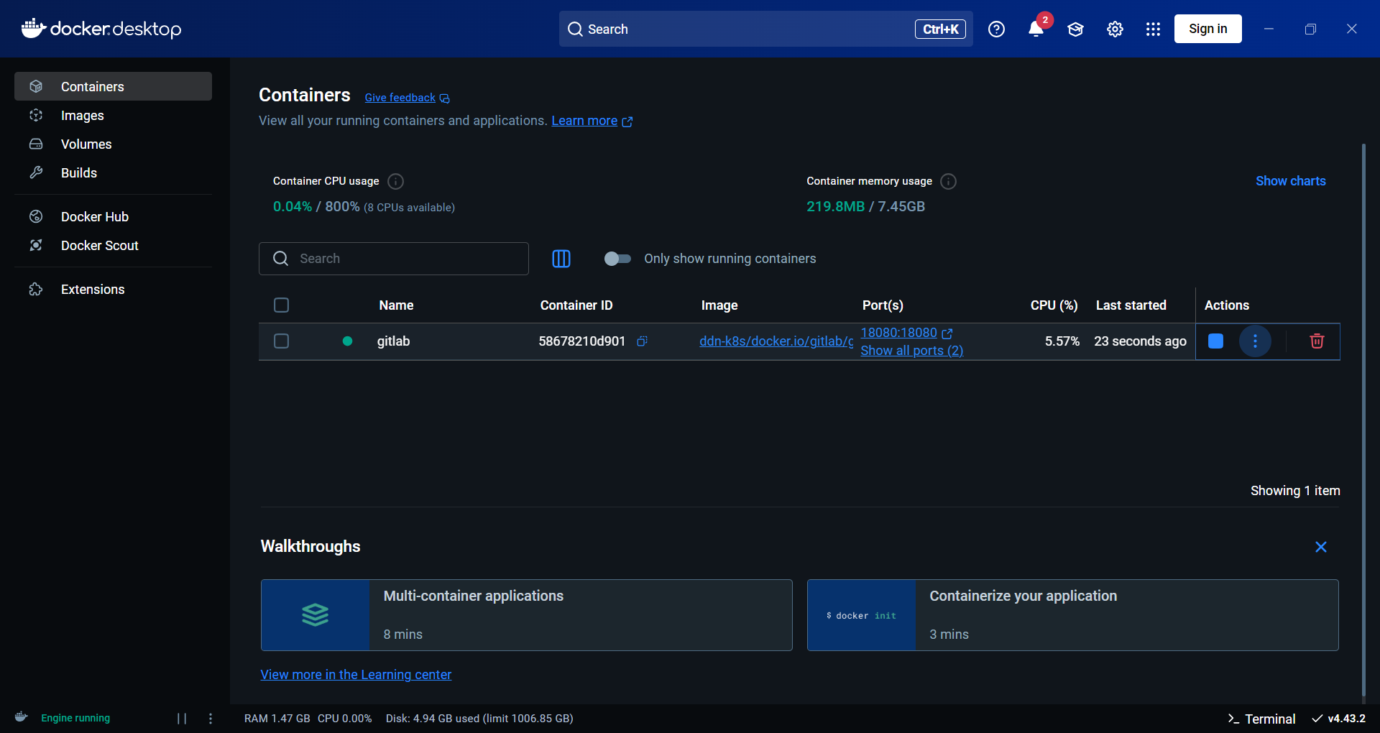This screenshot has height=733, width=1380.
Task: Open the help question mark icon
Action: coord(995,29)
